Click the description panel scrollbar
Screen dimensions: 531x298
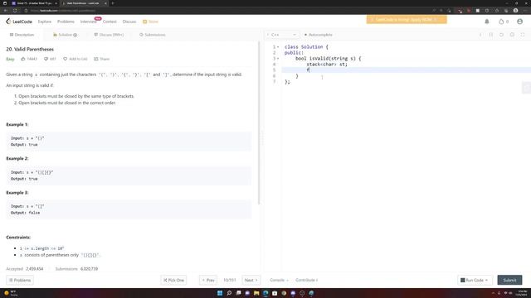[x=259, y=123]
